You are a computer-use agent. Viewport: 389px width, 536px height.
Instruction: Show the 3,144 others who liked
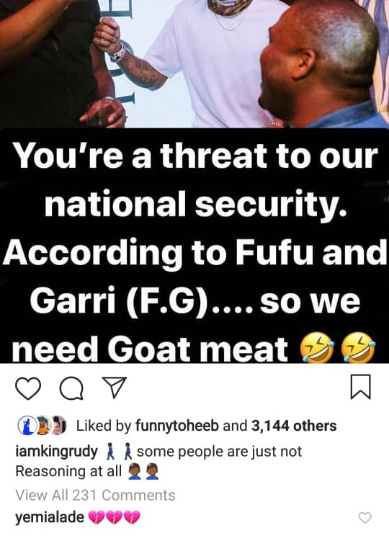[294, 426]
